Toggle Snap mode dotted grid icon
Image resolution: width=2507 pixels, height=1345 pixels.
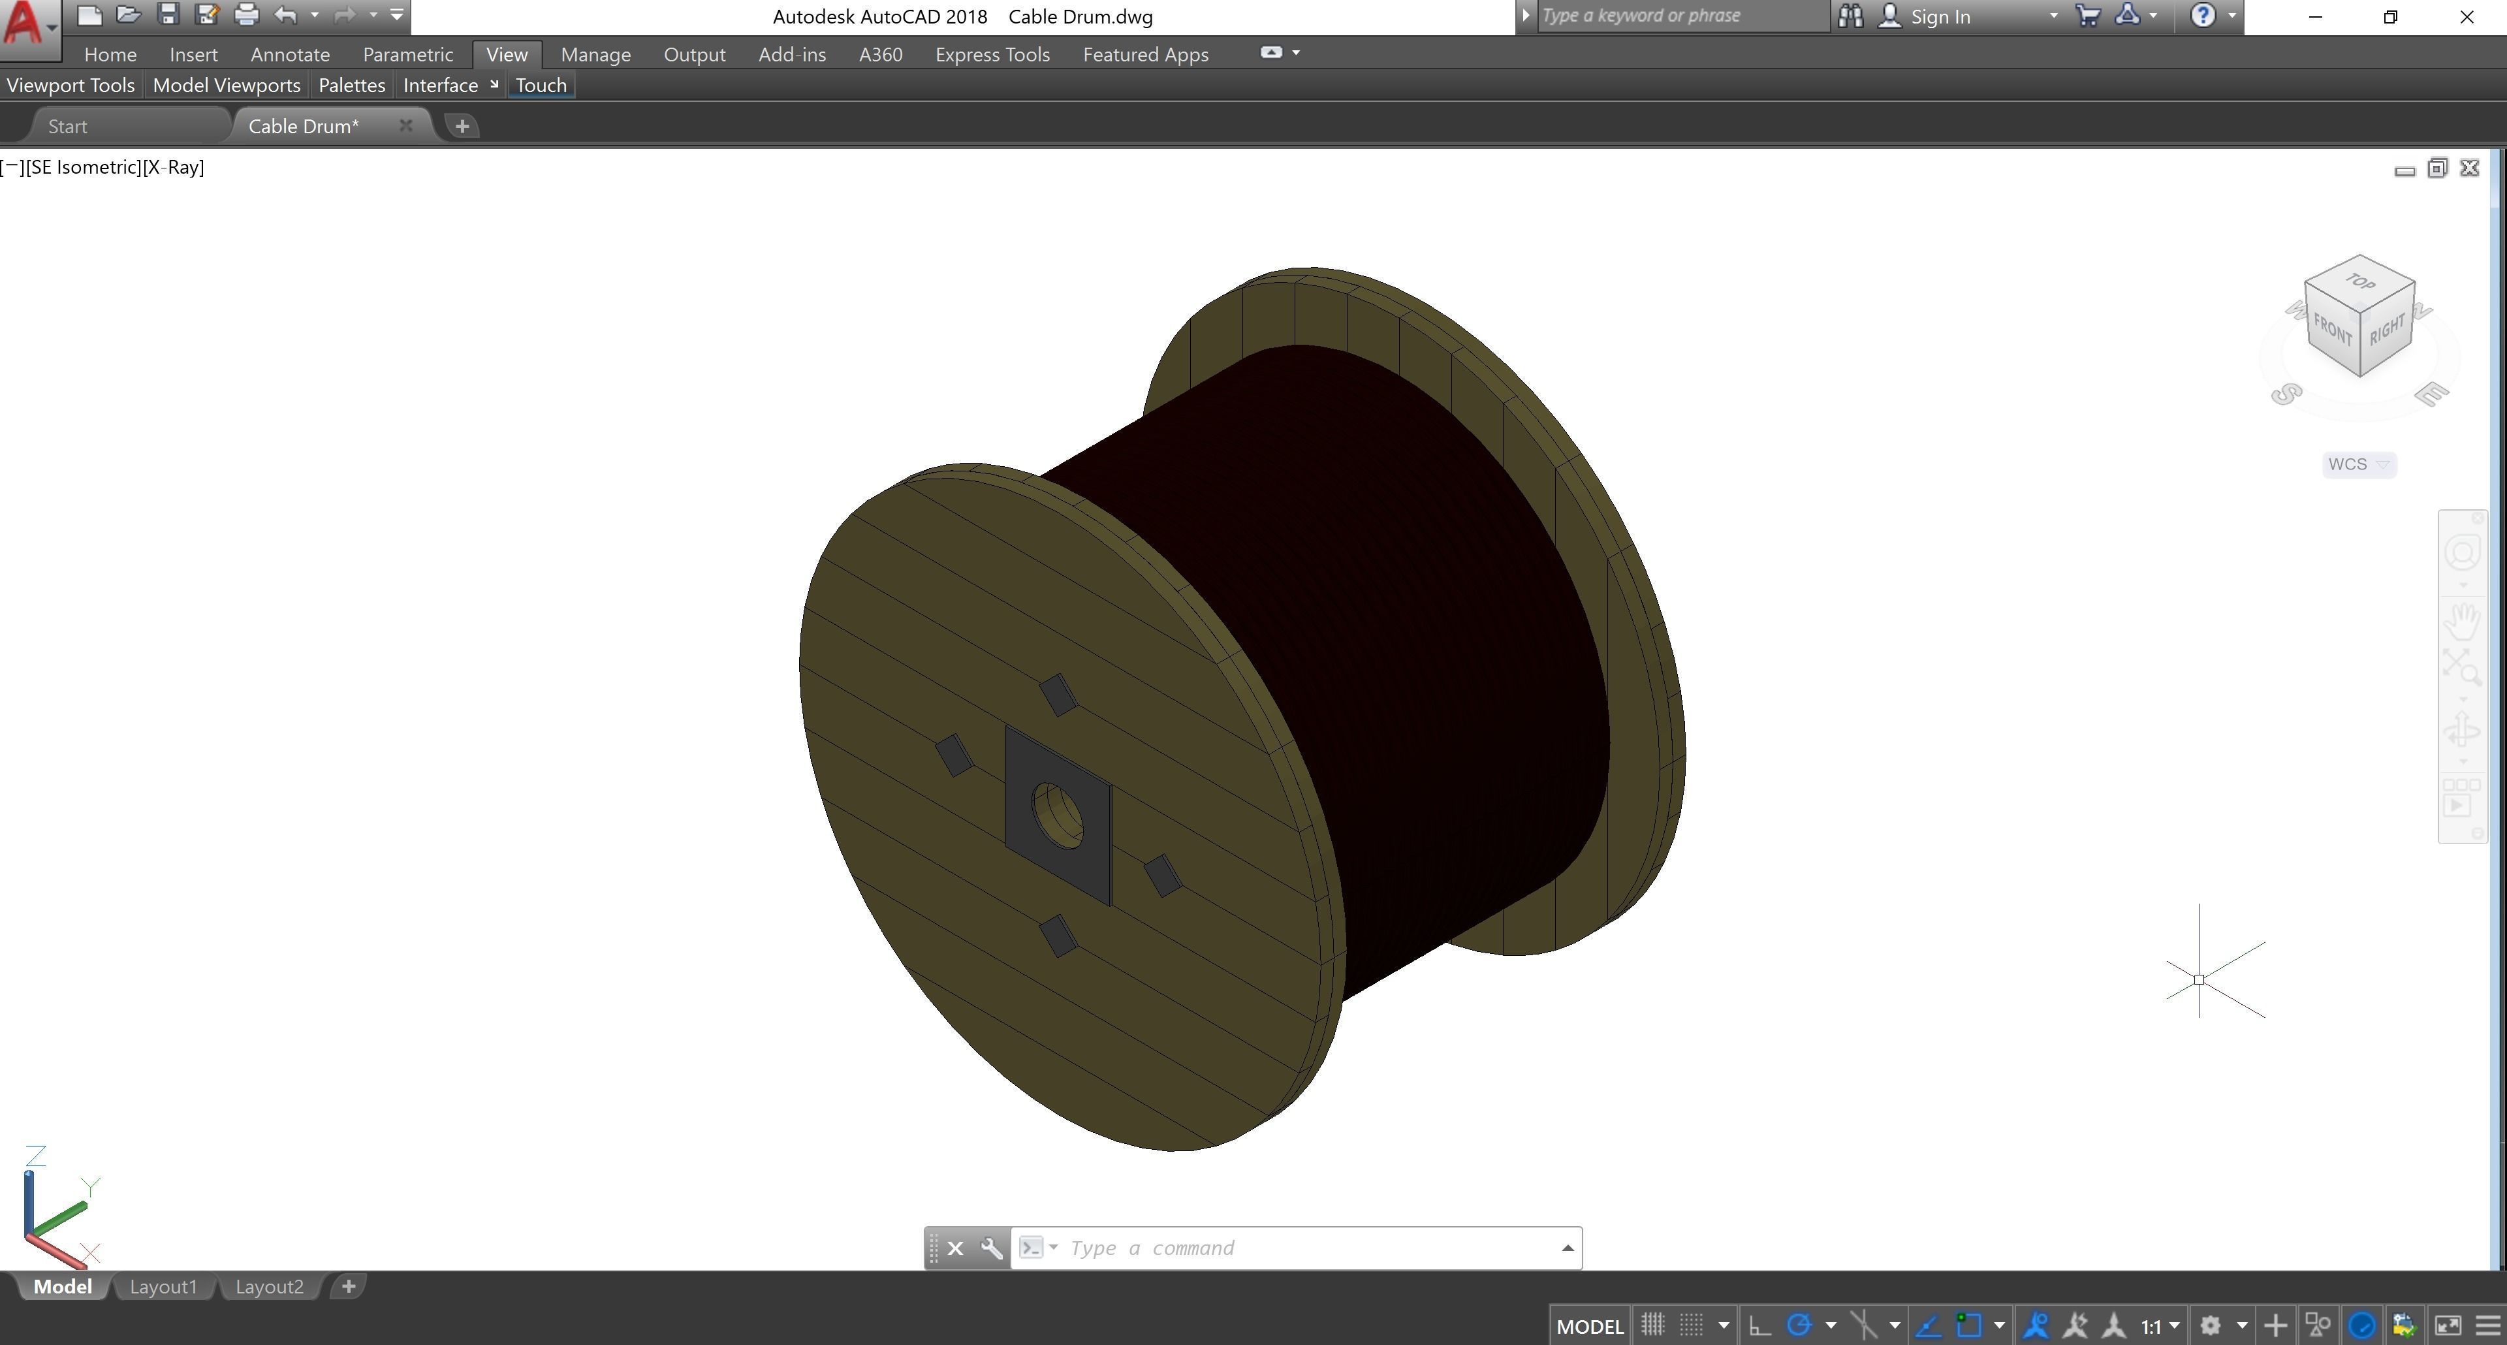tap(1692, 1325)
